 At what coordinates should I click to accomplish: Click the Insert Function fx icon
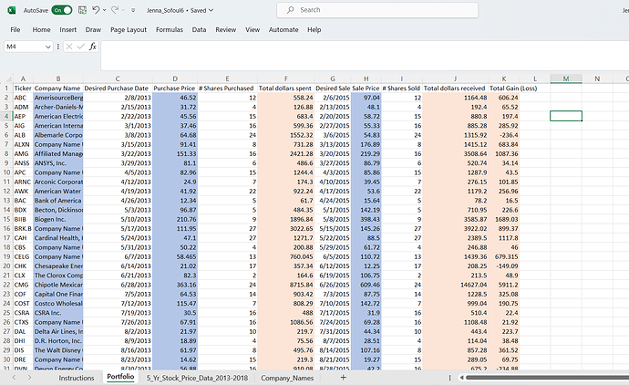point(93,47)
